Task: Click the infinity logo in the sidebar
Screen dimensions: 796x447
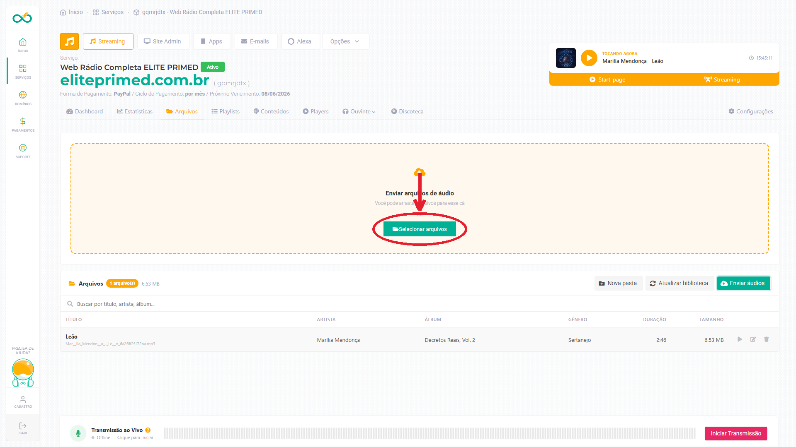Action: pyautogui.click(x=22, y=18)
